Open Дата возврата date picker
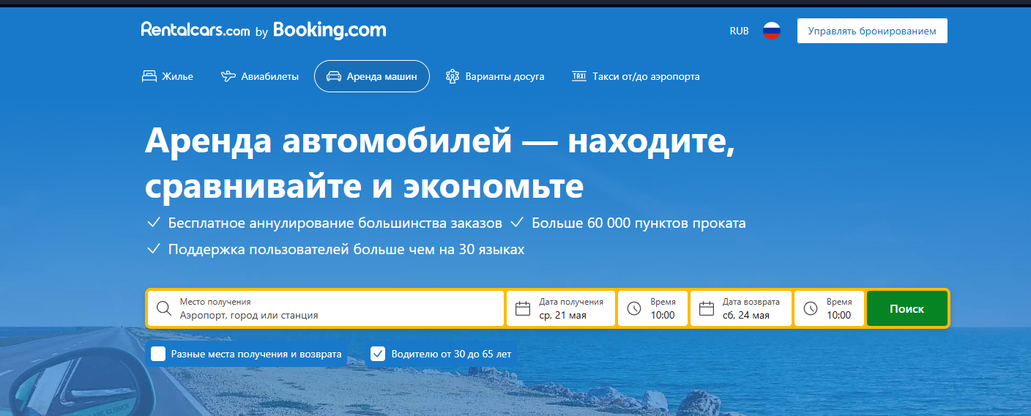This screenshot has width=1031, height=416. 742,308
